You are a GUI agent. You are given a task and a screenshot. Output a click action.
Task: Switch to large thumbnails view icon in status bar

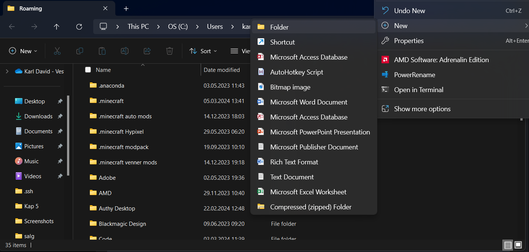point(518,245)
